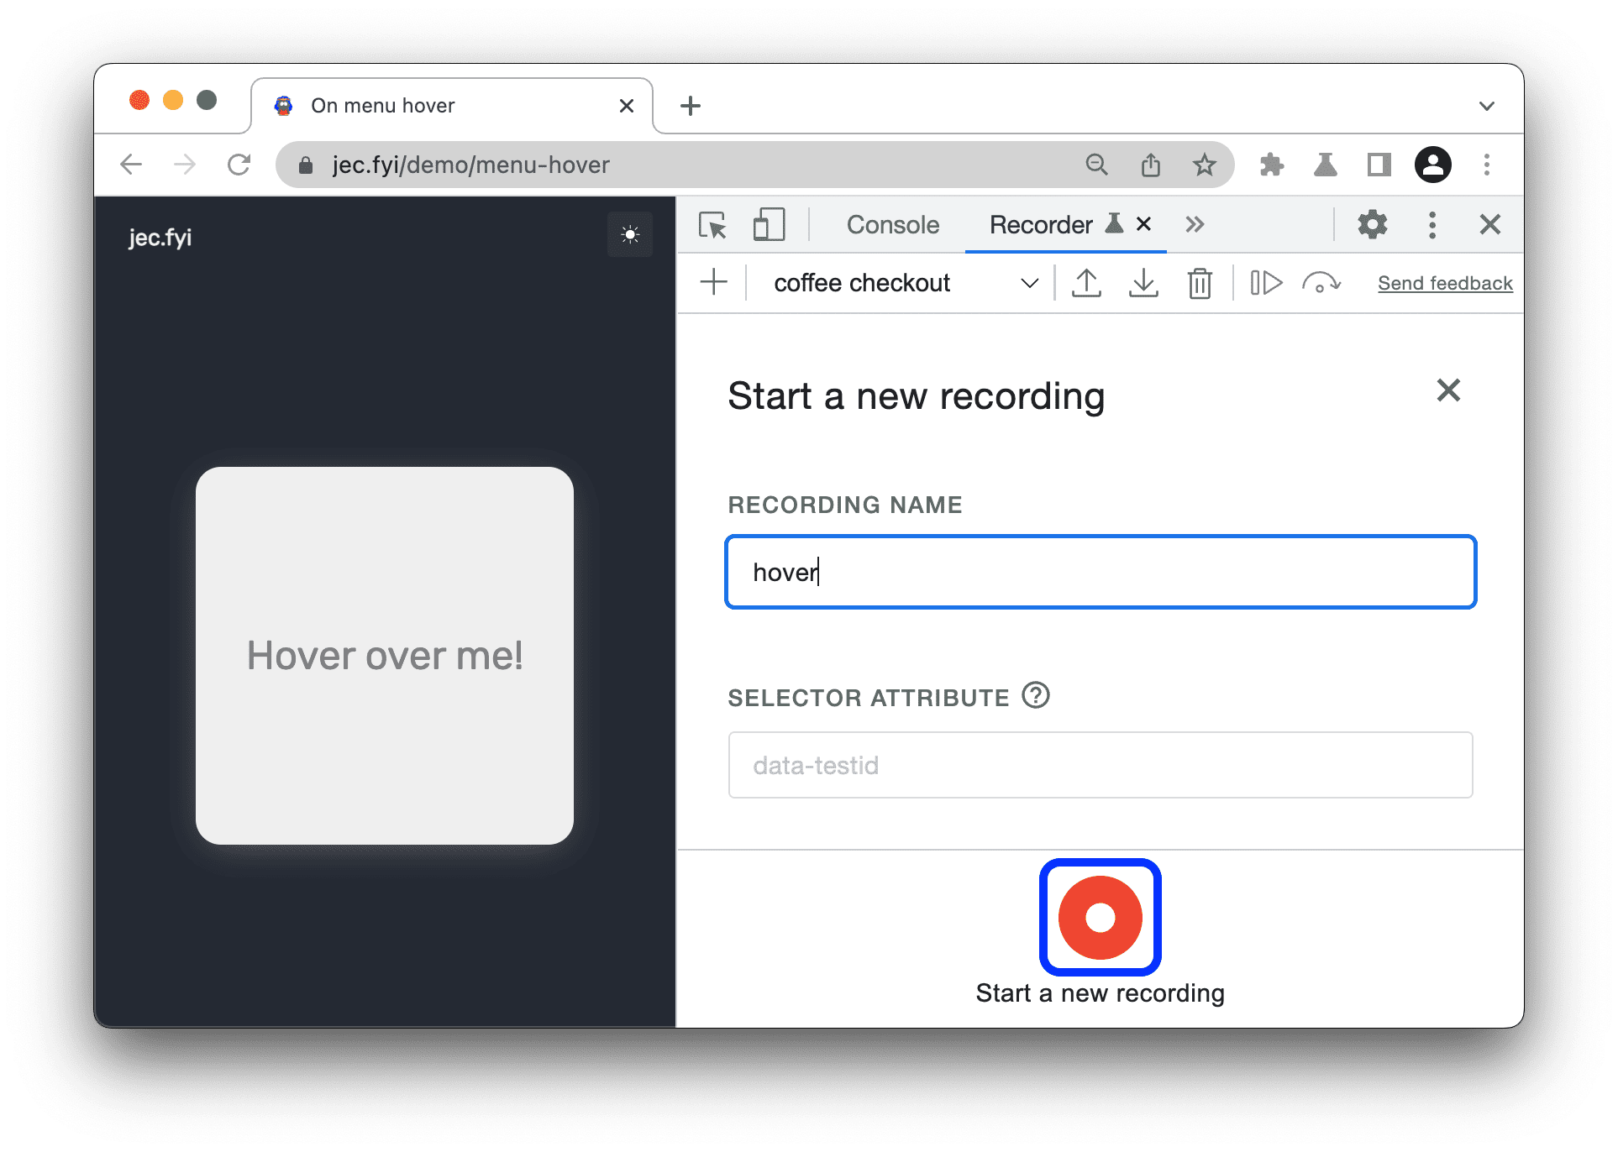Click the delete recording trash icon

1196,285
